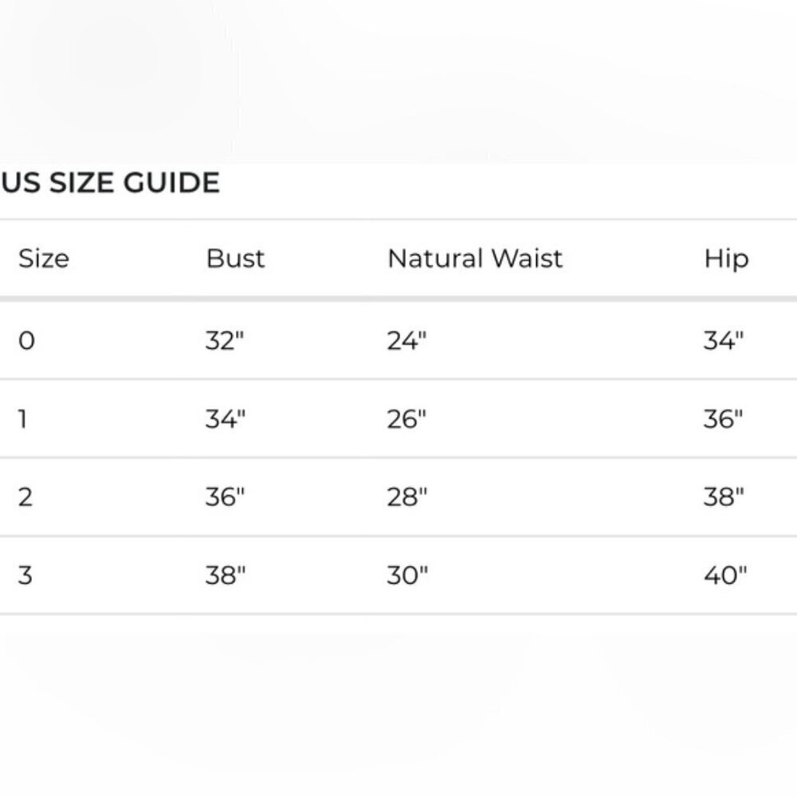
Task: Click the US SIZE GUIDE heading
Action: click(110, 183)
